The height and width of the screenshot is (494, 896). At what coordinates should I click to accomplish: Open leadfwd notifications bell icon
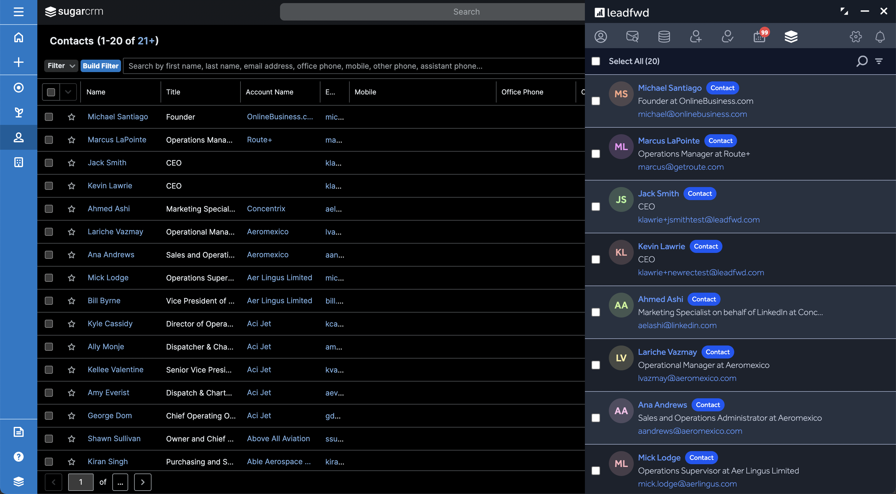880,36
